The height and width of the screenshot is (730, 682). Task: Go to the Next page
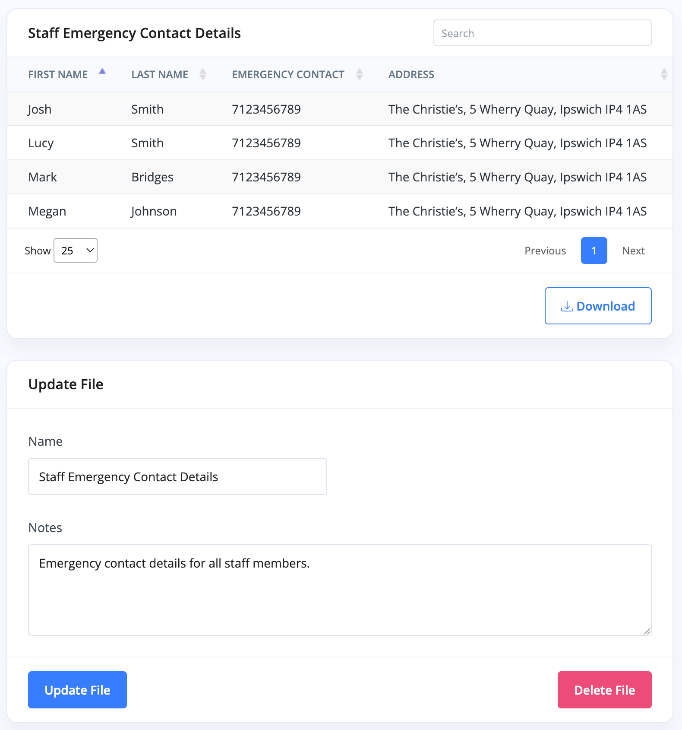tap(633, 251)
